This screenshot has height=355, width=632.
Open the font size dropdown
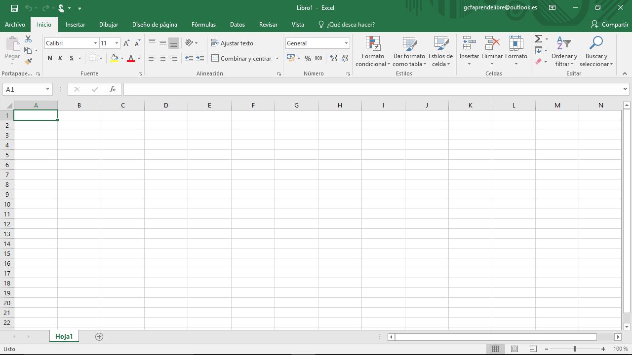116,43
